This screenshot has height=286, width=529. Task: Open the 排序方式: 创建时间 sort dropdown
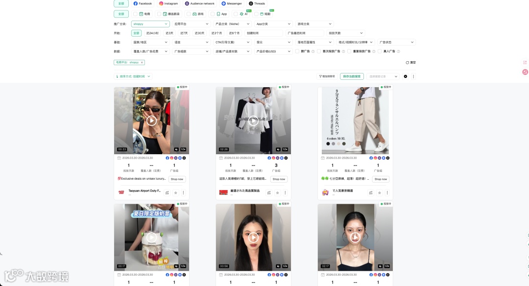pos(133,76)
